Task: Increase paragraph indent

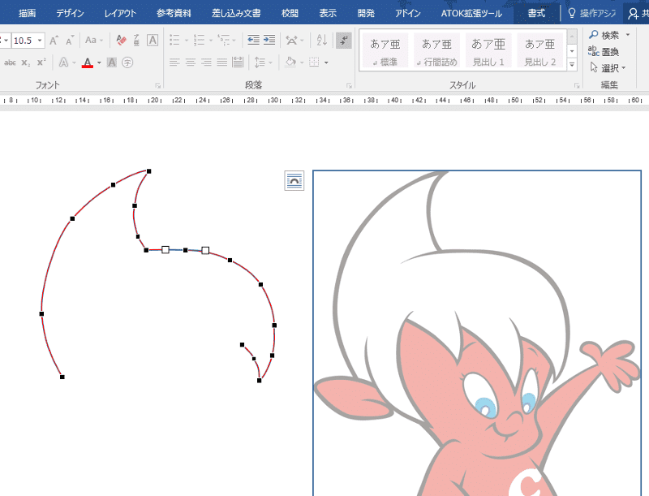Action: pyautogui.click(x=269, y=40)
